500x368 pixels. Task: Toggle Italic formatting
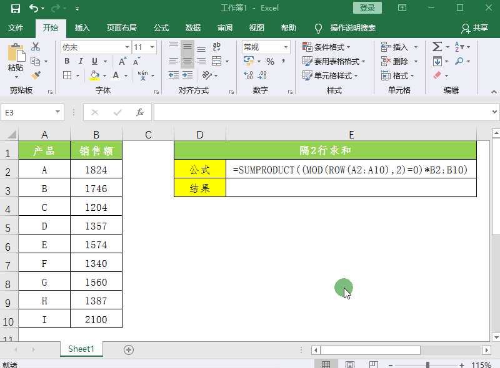coord(81,61)
